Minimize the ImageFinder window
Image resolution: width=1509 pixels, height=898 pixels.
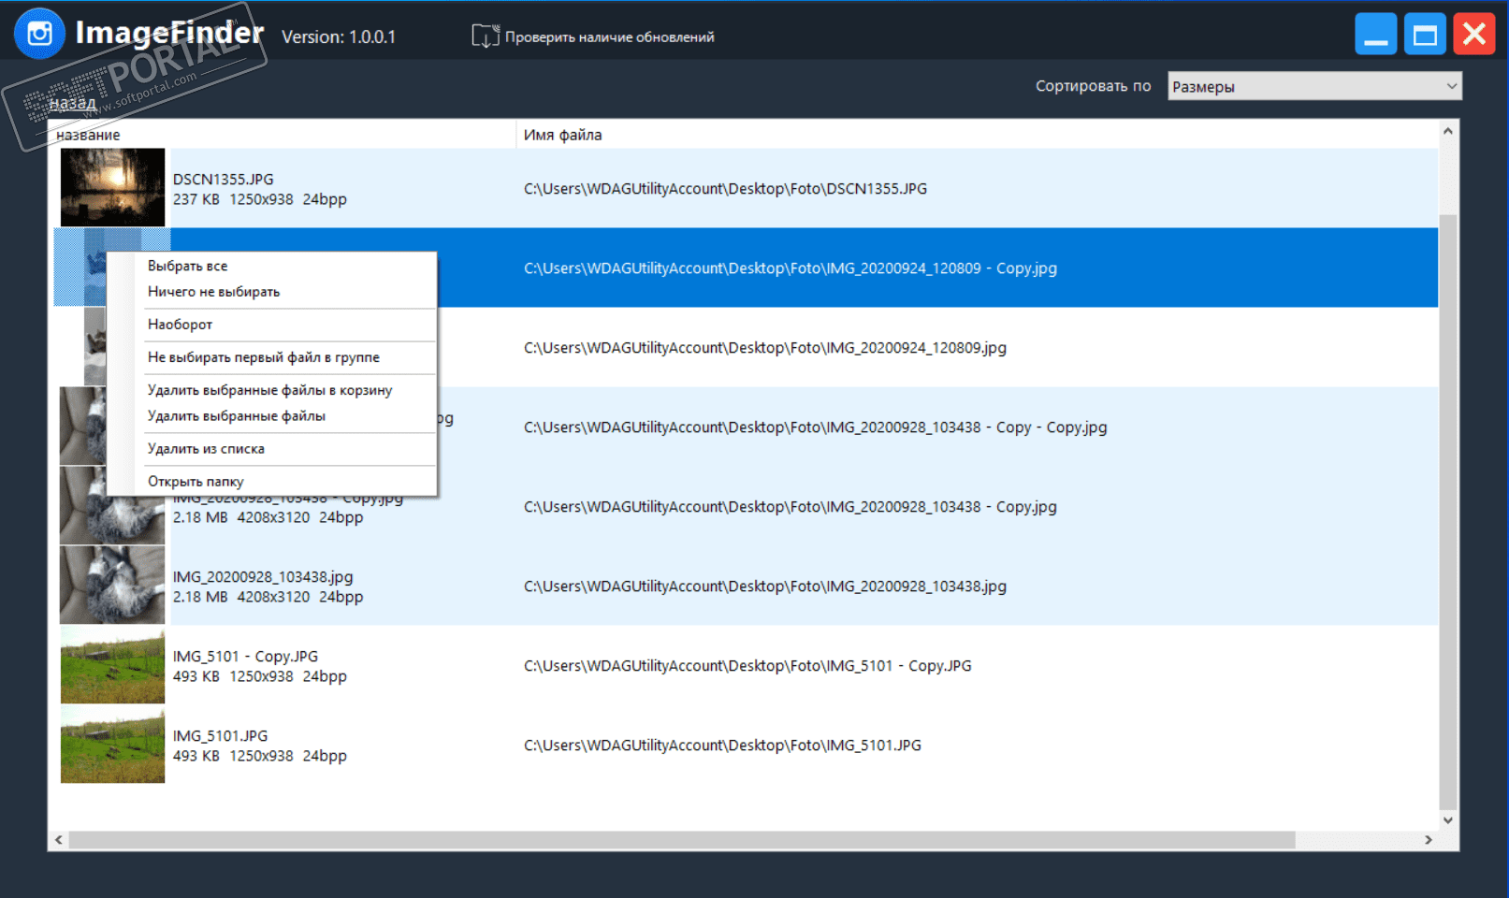1375,35
